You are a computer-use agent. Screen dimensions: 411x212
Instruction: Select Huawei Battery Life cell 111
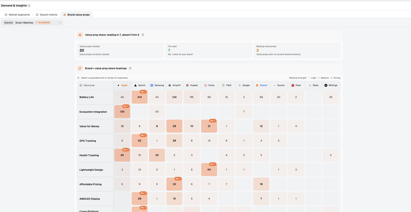tap(192, 97)
